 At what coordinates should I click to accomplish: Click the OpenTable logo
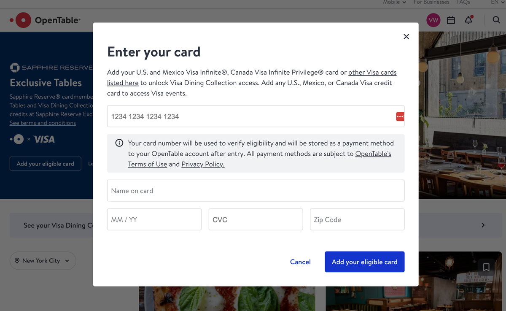(x=45, y=20)
